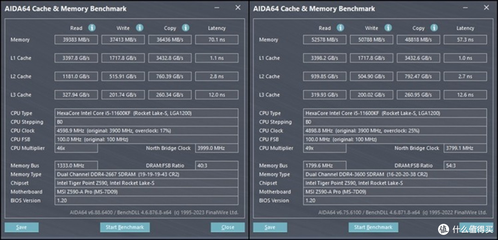Start Benchmark in right window
498x240 pixels.
(x=373, y=227)
